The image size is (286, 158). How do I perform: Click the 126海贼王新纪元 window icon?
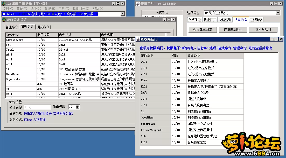pos(3,3)
